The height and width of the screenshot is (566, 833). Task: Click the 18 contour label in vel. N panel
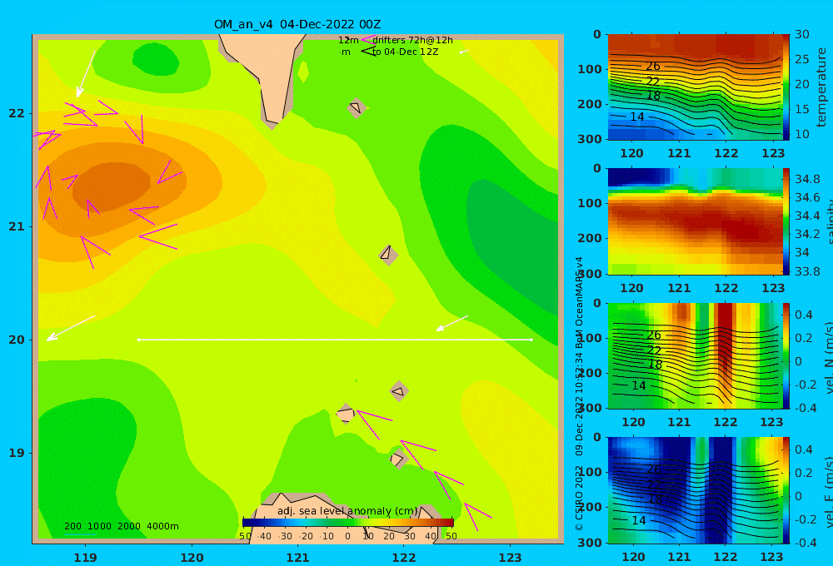pos(655,365)
